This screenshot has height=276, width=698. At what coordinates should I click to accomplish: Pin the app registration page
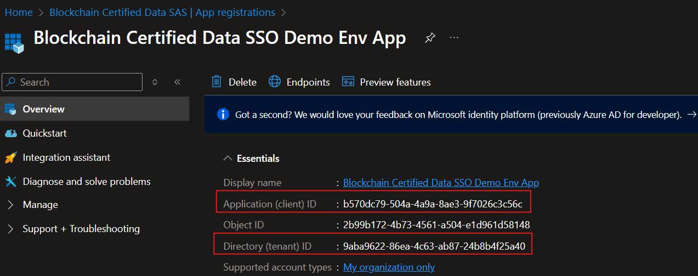click(x=430, y=38)
